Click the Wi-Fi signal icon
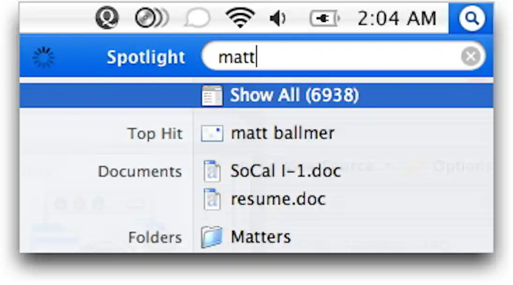The image size is (513, 285). pos(241,18)
